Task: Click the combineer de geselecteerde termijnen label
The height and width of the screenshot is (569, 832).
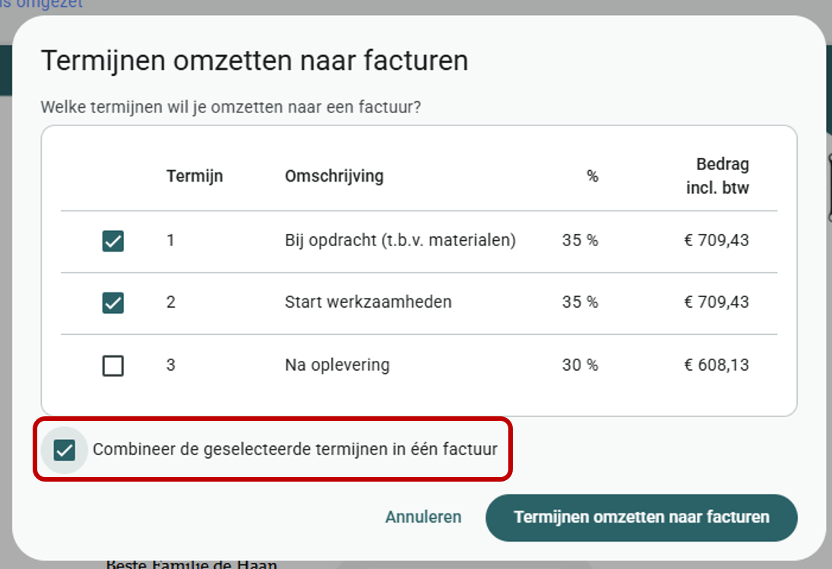Action: tap(295, 449)
